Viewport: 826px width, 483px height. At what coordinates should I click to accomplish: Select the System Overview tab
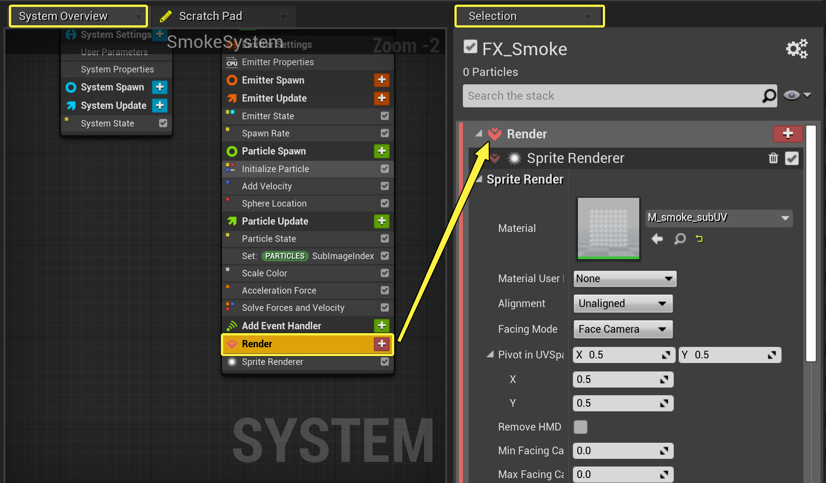(63, 16)
